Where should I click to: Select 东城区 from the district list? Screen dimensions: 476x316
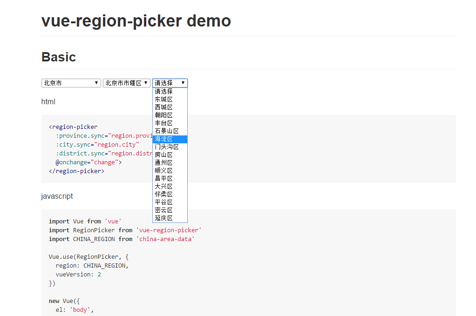(x=170, y=99)
